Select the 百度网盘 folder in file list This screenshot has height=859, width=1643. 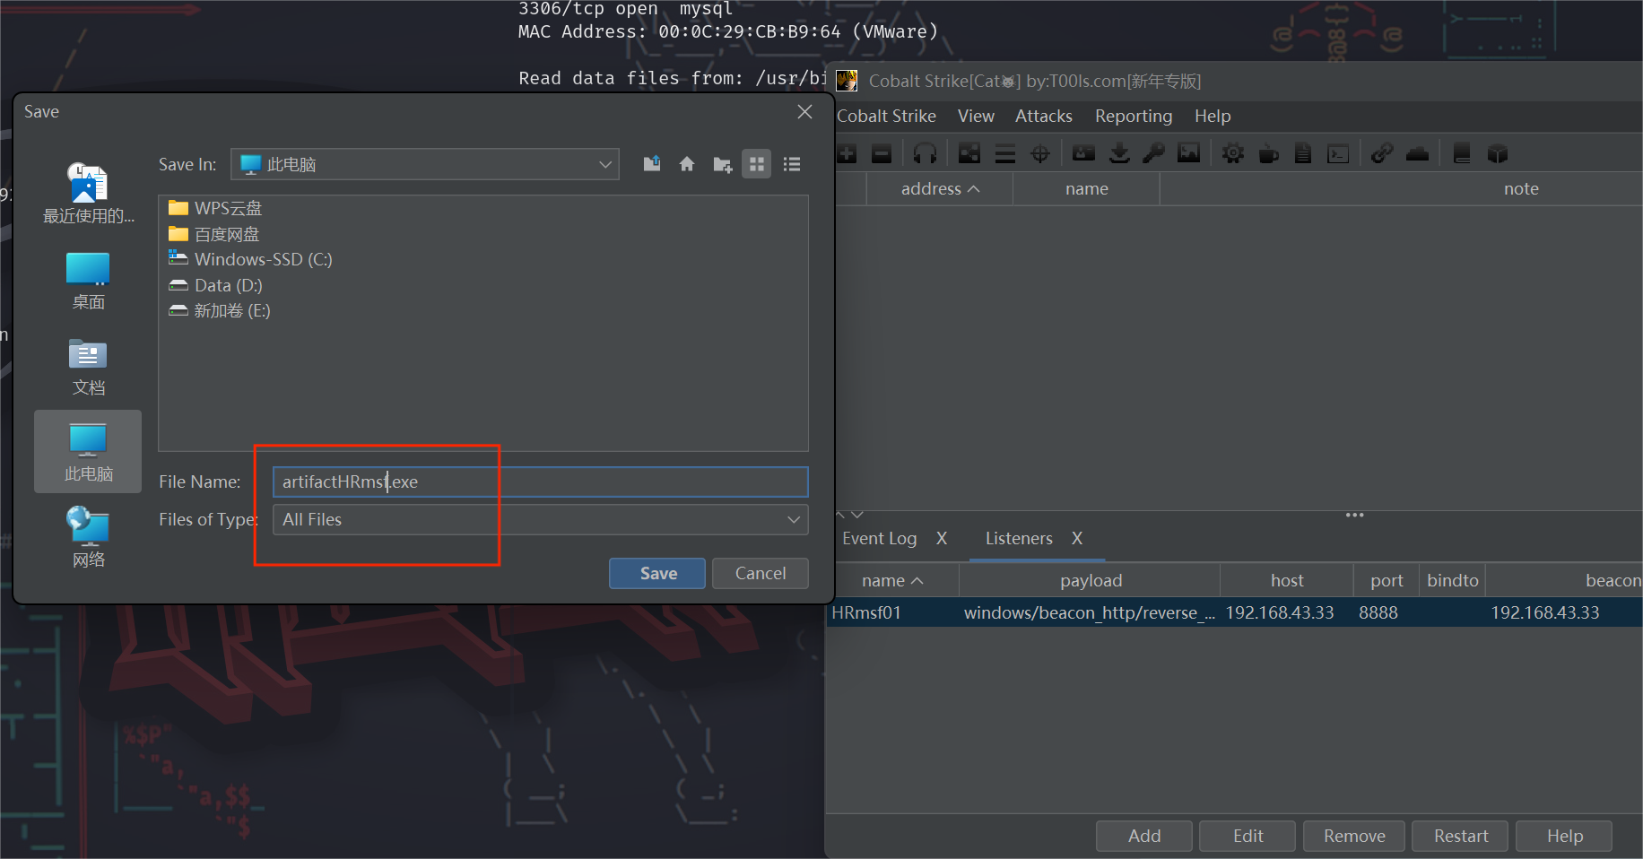[214, 234]
